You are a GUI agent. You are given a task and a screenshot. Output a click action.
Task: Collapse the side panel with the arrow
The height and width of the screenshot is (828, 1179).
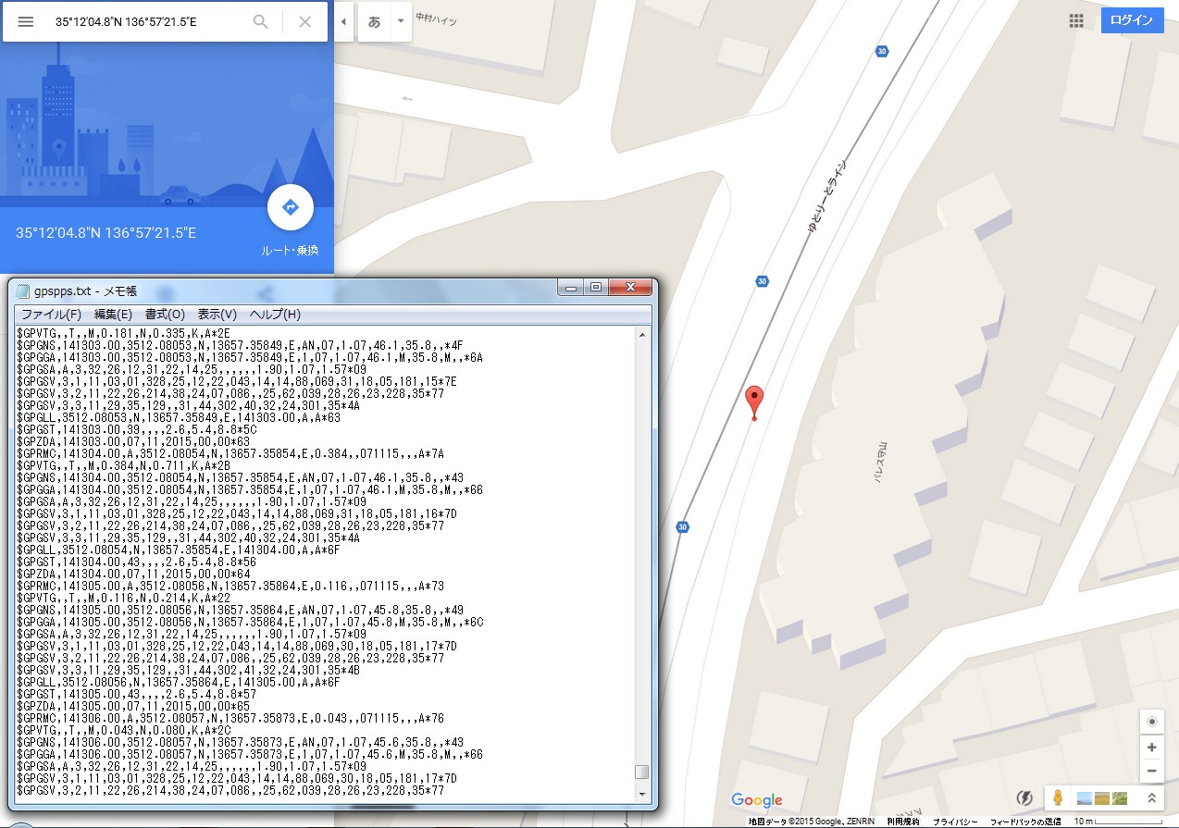point(343,21)
